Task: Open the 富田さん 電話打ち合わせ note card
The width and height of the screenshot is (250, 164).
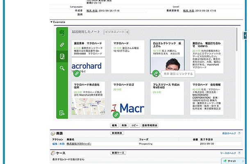Action: [207, 57]
